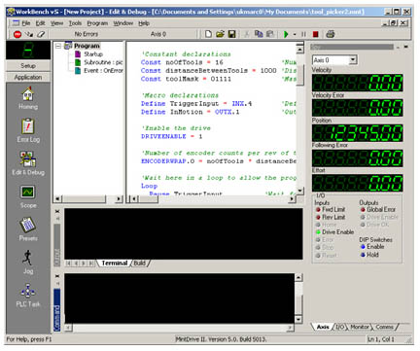
Task: Click the Command vertical label tab
Action: 57,310
